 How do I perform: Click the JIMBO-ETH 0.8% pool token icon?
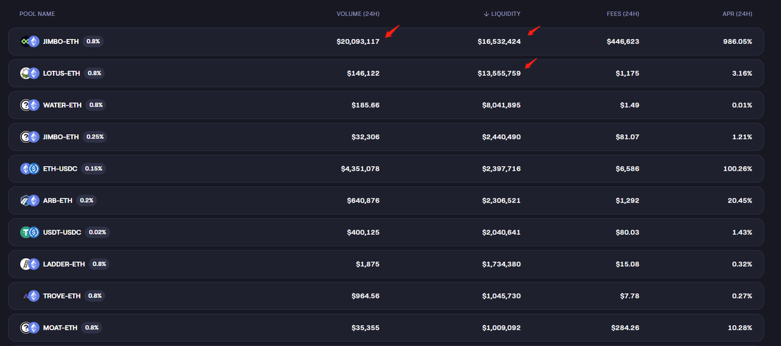click(x=30, y=41)
